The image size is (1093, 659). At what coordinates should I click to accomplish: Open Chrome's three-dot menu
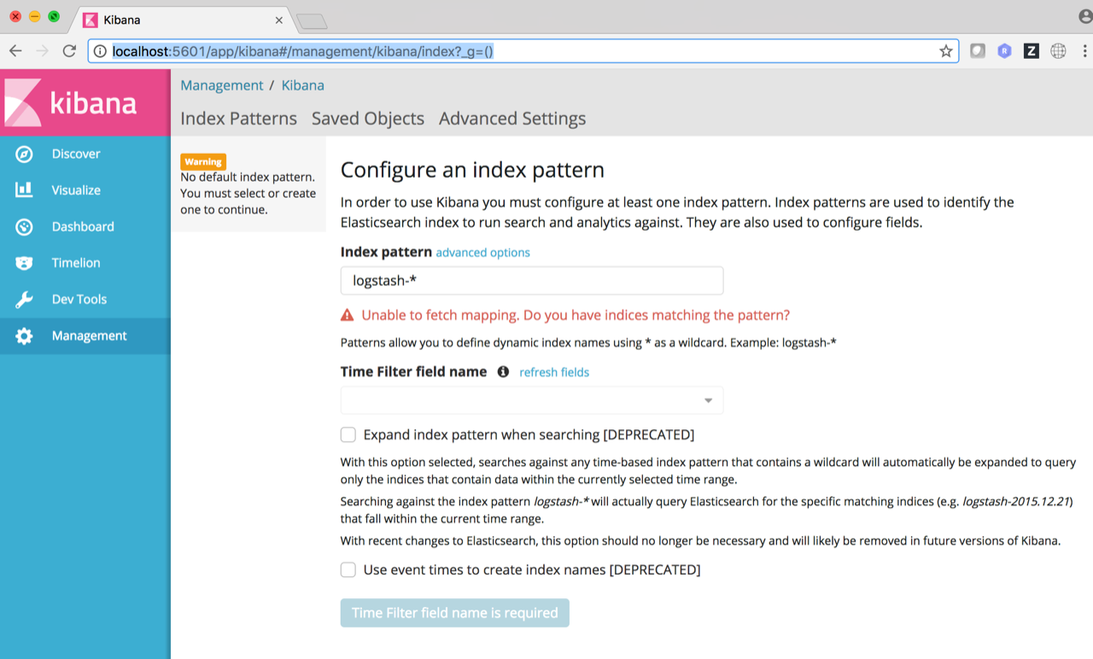1085,50
